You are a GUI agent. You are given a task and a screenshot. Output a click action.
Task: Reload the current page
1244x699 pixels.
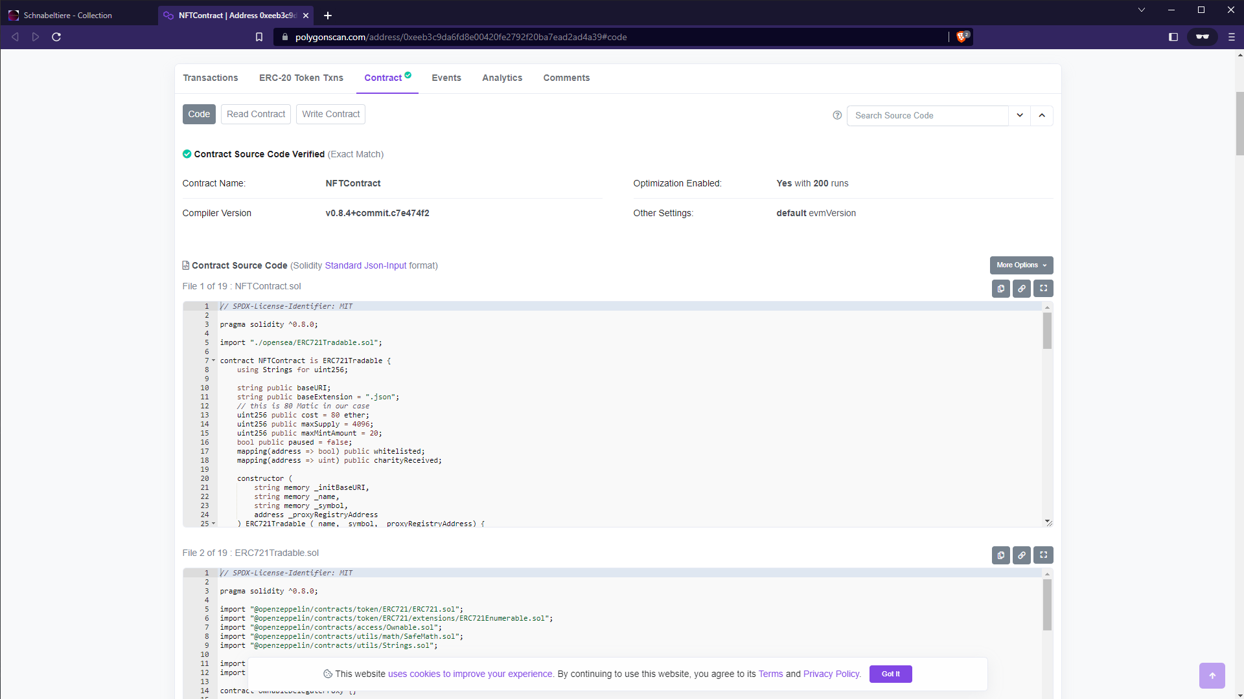click(x=56, y=37)
